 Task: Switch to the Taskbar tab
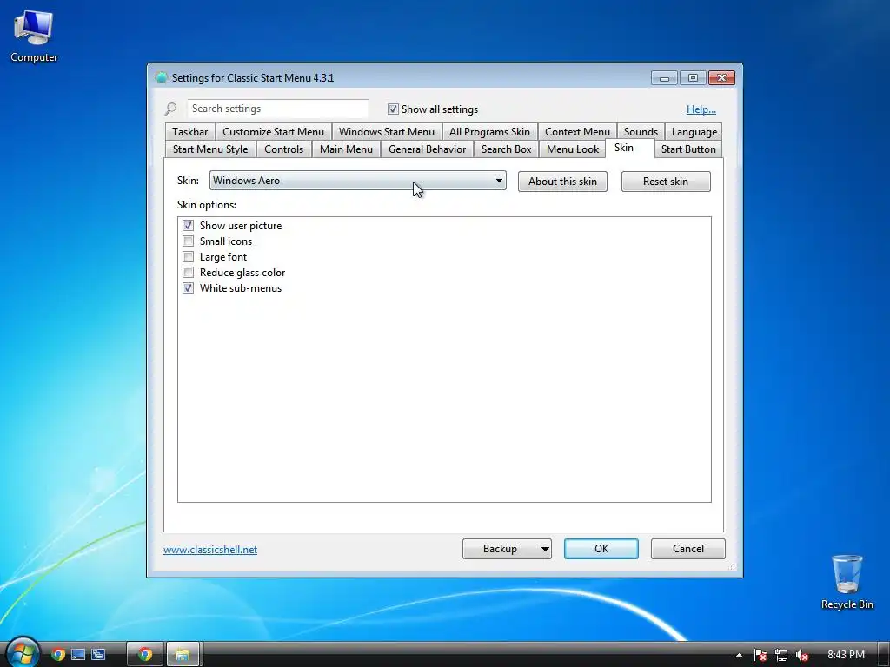click(189, 132)
